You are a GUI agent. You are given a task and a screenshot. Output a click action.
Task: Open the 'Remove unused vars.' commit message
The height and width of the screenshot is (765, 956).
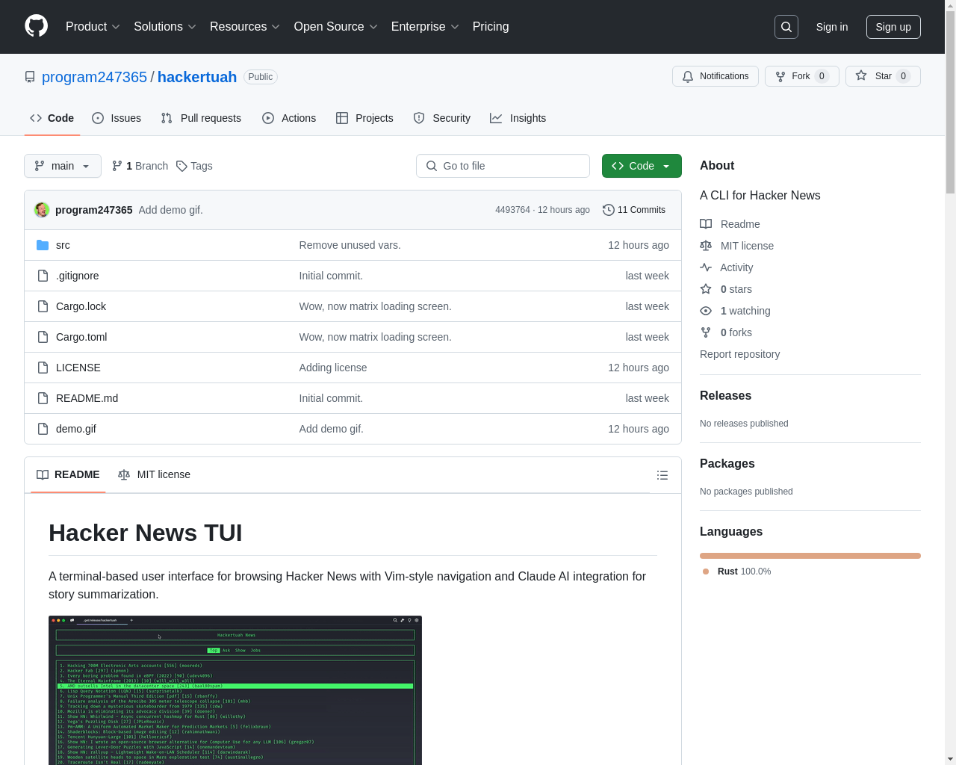[x=350, y=245]
